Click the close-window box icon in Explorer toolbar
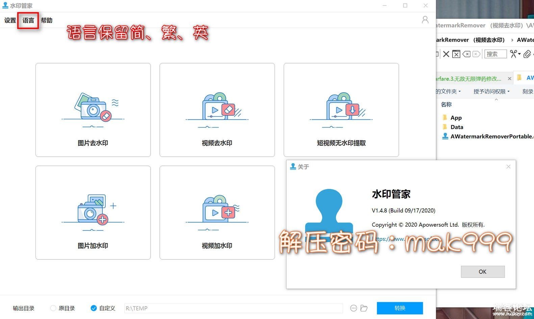This screenshot has width=534, height=319. (x=456, y=54)
